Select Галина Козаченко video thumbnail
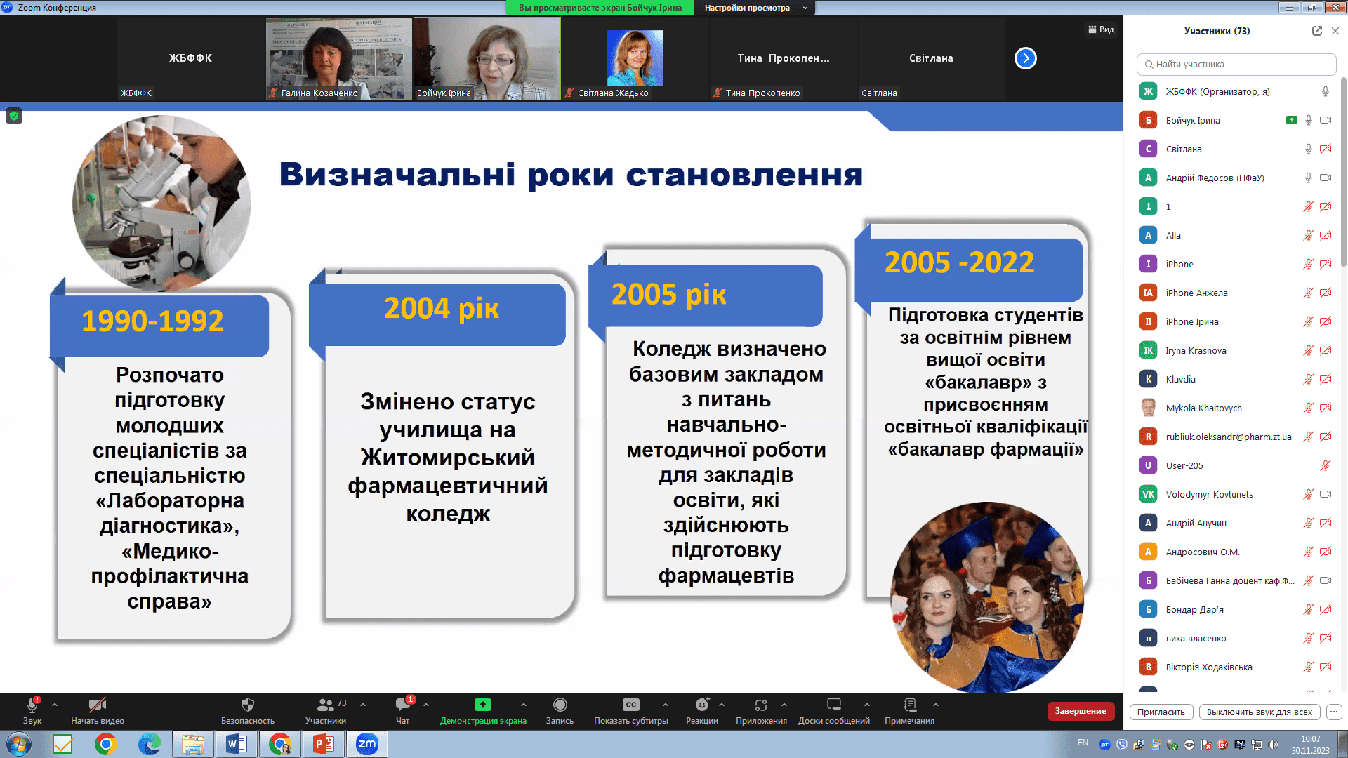The image size is (1348, 758). [x=339, y=58]
